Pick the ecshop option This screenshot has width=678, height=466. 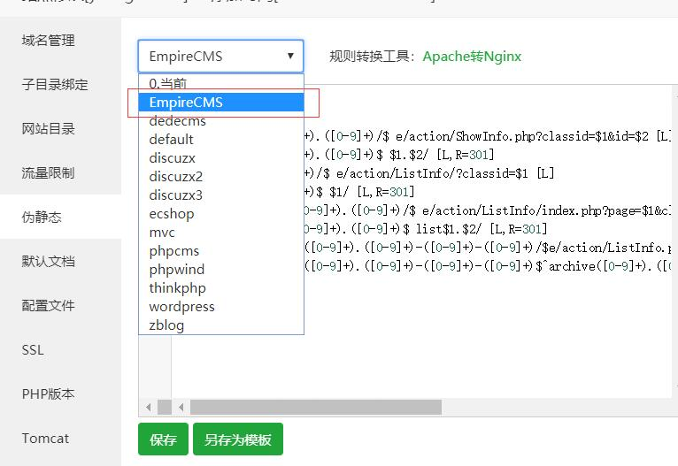coord(171,213)
